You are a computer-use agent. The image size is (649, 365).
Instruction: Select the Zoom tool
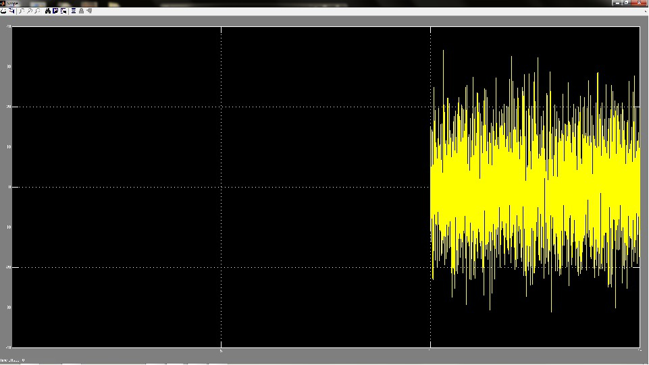coord(22,11)
